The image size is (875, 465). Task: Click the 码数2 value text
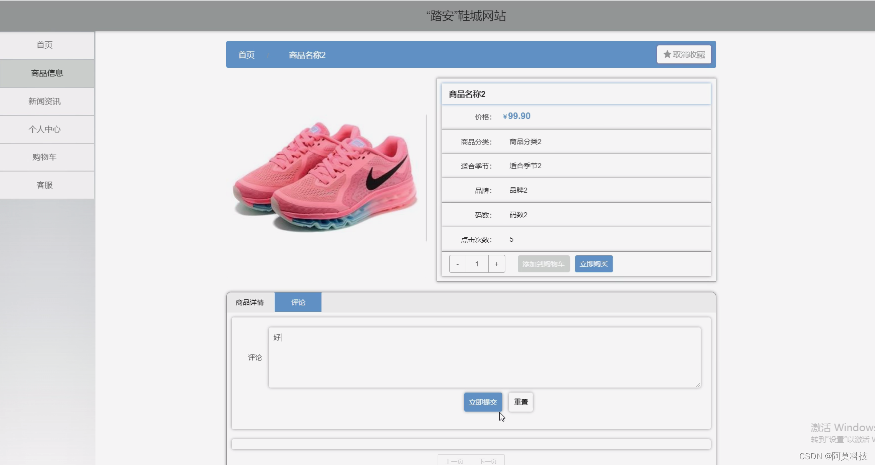(518, 215)
